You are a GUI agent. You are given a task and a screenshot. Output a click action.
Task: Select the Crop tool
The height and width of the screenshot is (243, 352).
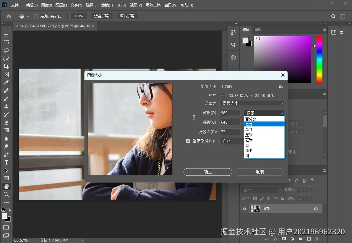click(6, 66)
